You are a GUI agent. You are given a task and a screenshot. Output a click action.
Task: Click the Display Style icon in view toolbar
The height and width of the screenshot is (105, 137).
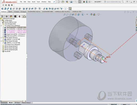pyautogui.click(x=83, y=14)
